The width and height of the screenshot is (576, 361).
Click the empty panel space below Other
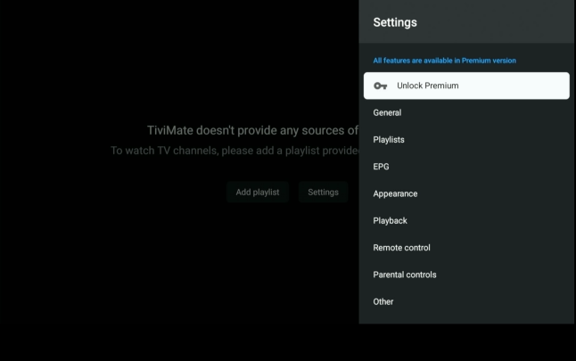coord(466,317)
